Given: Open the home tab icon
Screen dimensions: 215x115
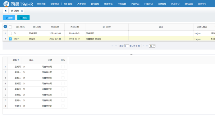Looking at the screenshot, I should coord(6,11).
